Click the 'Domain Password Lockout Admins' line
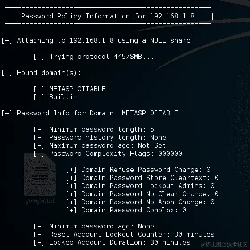250x250 pixels. point(140,186)
